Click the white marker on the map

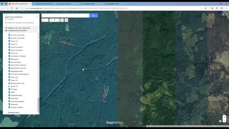point(83,70)
